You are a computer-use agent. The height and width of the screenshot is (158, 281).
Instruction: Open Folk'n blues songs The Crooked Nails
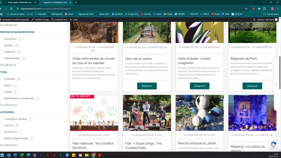click(144, 146)
